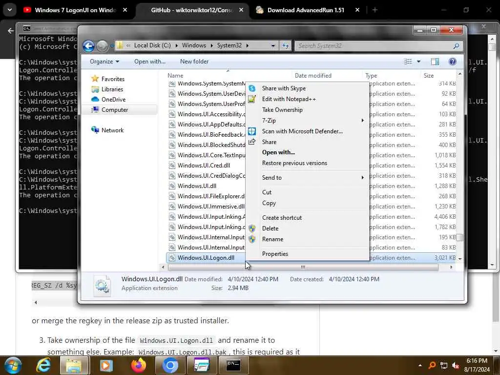Click the change view icon in toolbar
Viewport: 500px width, 375px height.
pos(408,62)
